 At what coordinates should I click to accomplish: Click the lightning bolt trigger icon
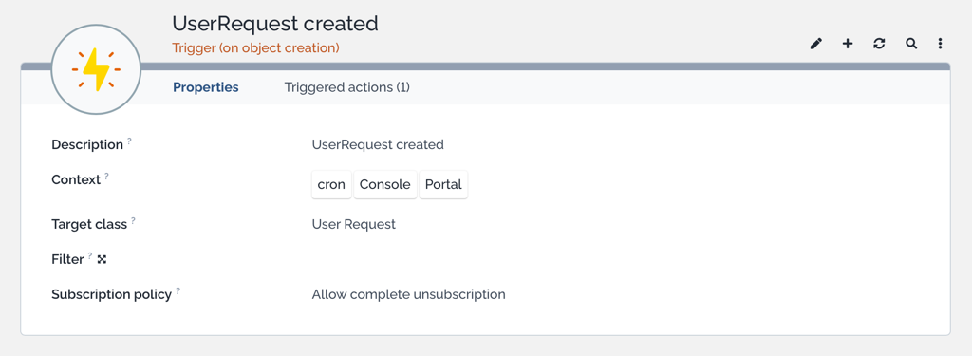point(96,69)
